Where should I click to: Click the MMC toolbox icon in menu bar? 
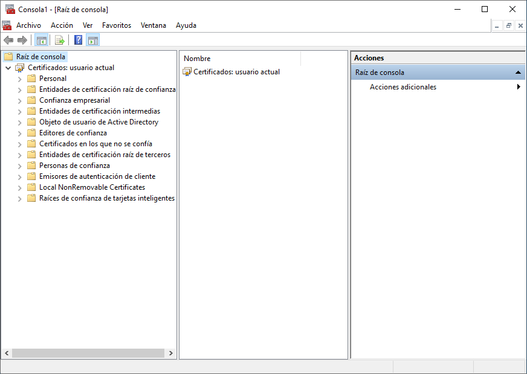[7, 25]
